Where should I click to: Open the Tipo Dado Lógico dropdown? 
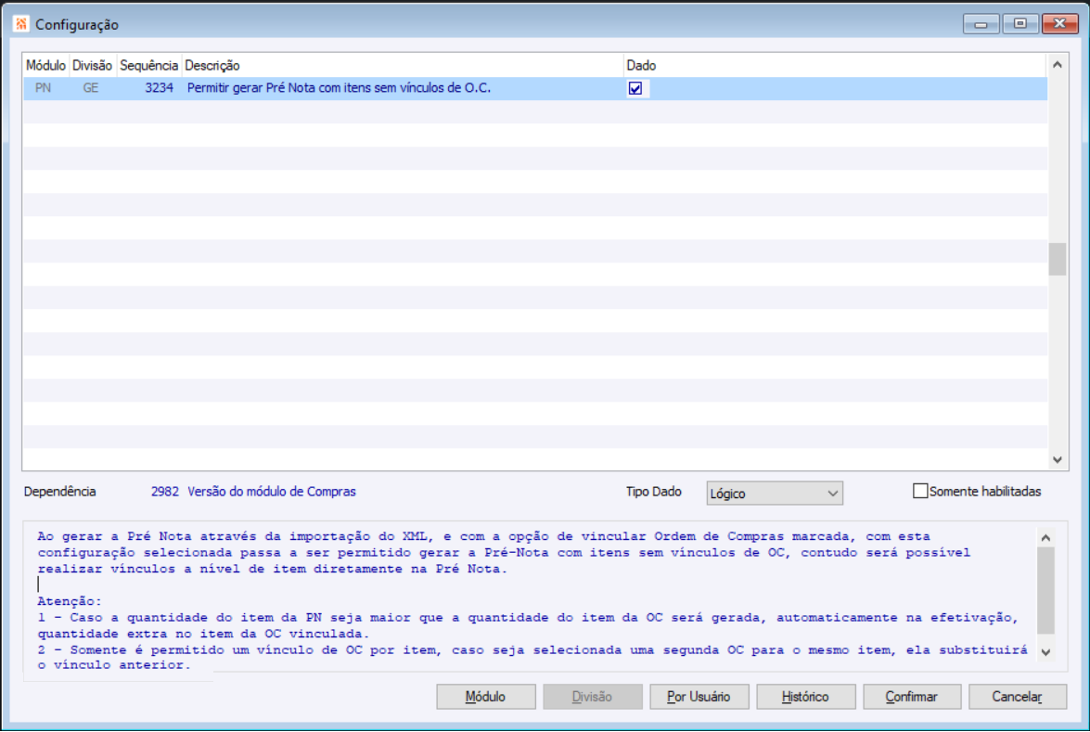775,493
